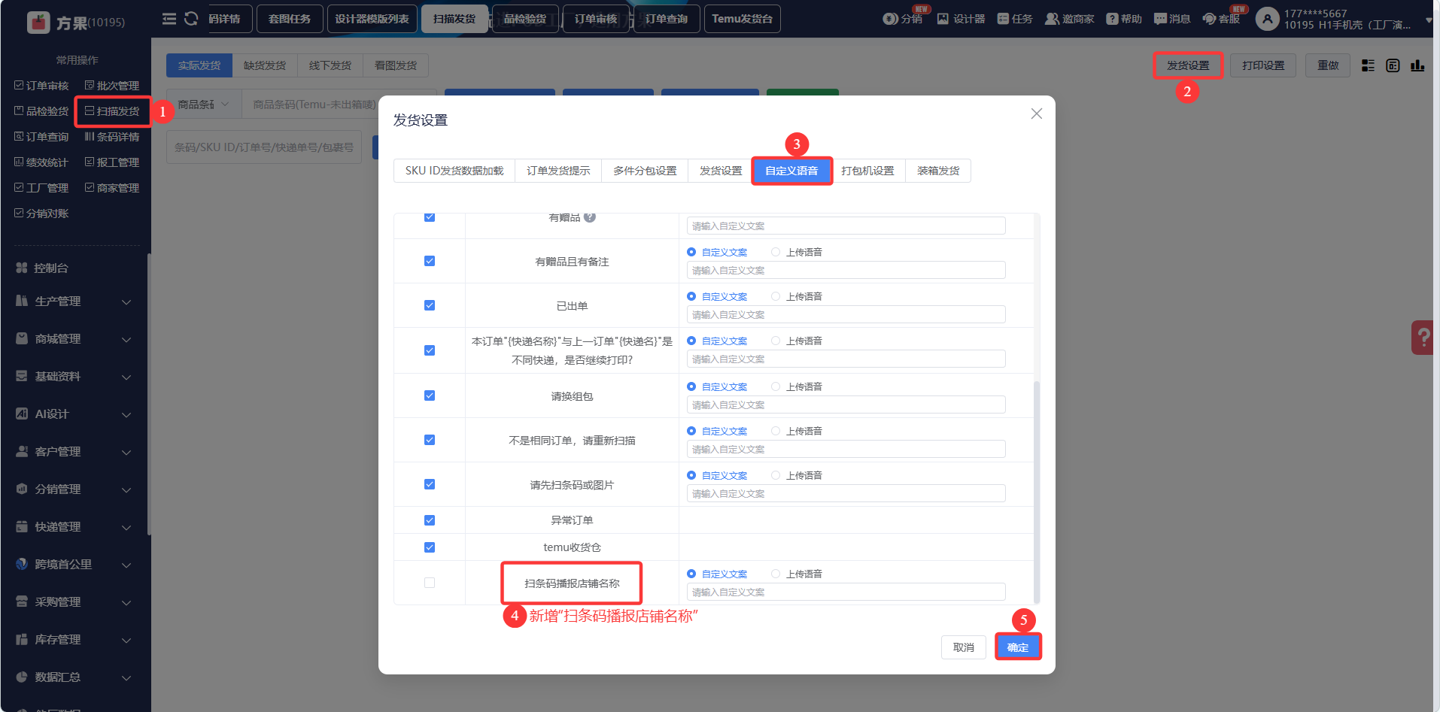Viewport: 1440px width, 712px height.
Task: Switch to the 打包机设置 dialog tab
Action: click(867, 171)
